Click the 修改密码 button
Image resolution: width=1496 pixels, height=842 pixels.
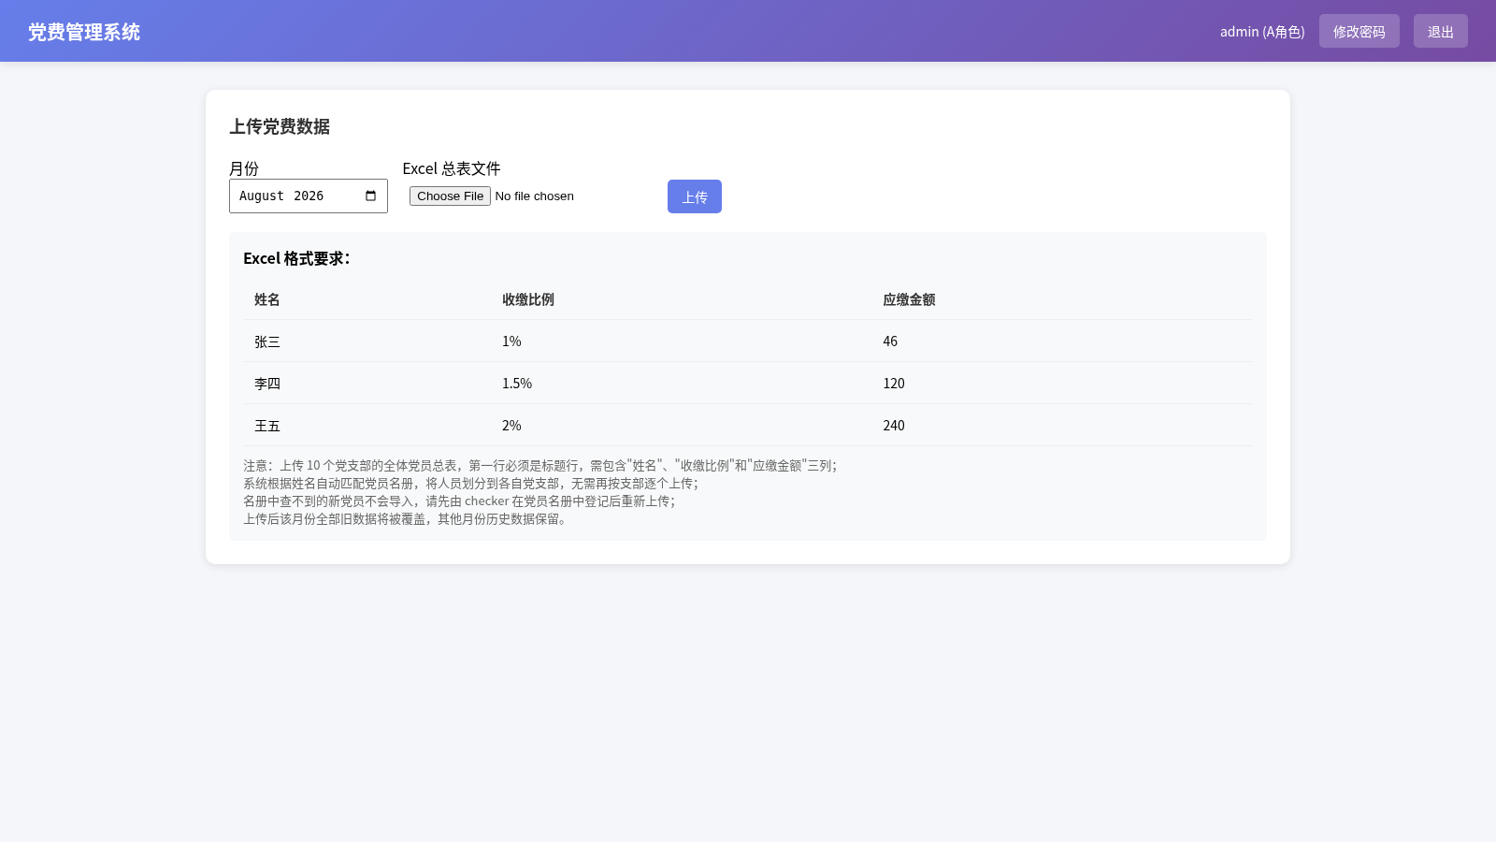point(1359,31)
